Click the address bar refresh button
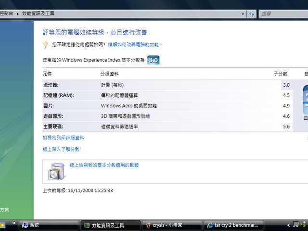 pos(251,14)
